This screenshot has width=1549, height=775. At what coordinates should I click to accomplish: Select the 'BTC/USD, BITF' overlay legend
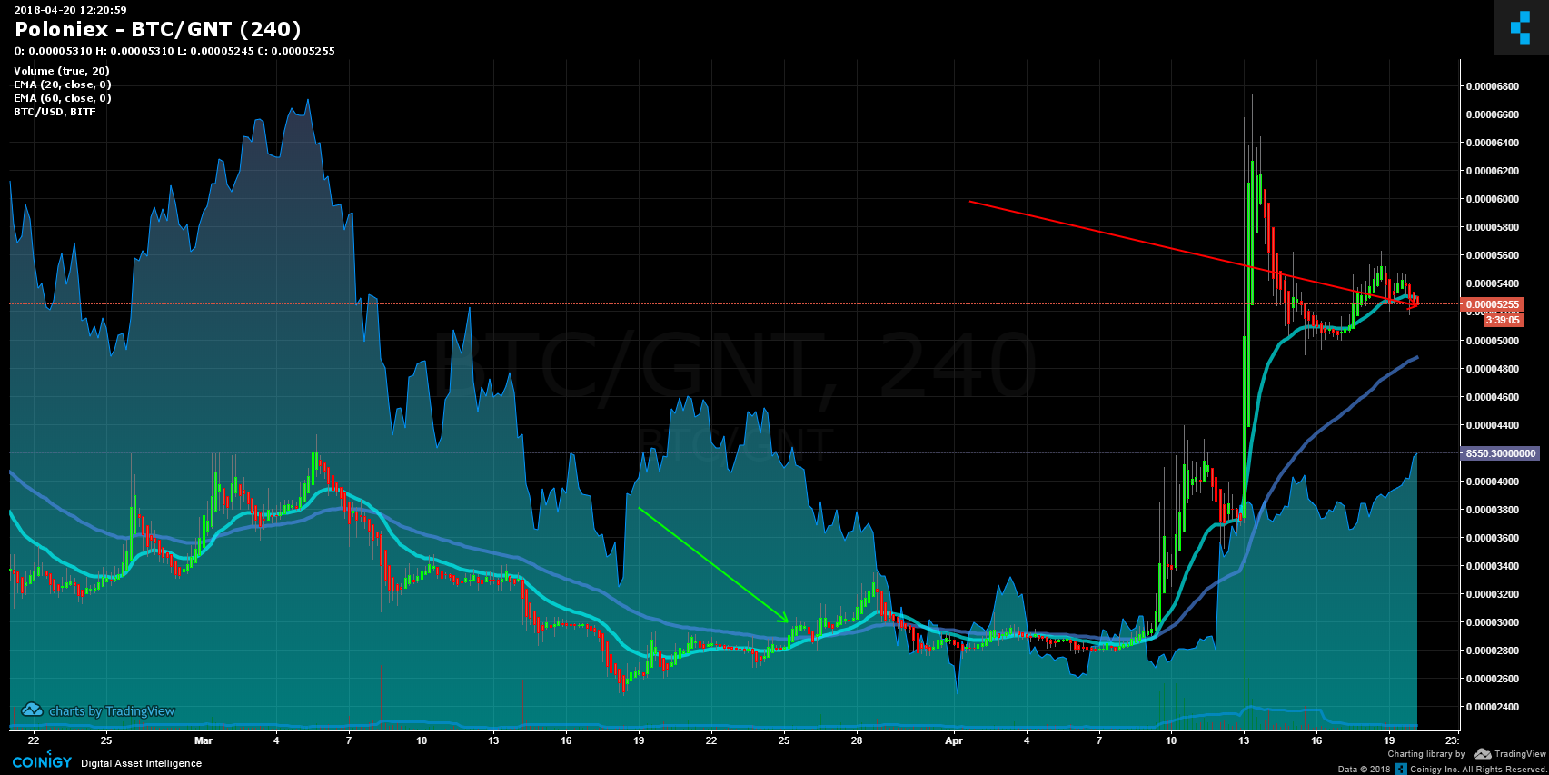pyautogui.click(x=55, y=112)
